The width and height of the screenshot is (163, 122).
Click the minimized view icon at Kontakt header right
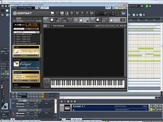pos(123,14)
